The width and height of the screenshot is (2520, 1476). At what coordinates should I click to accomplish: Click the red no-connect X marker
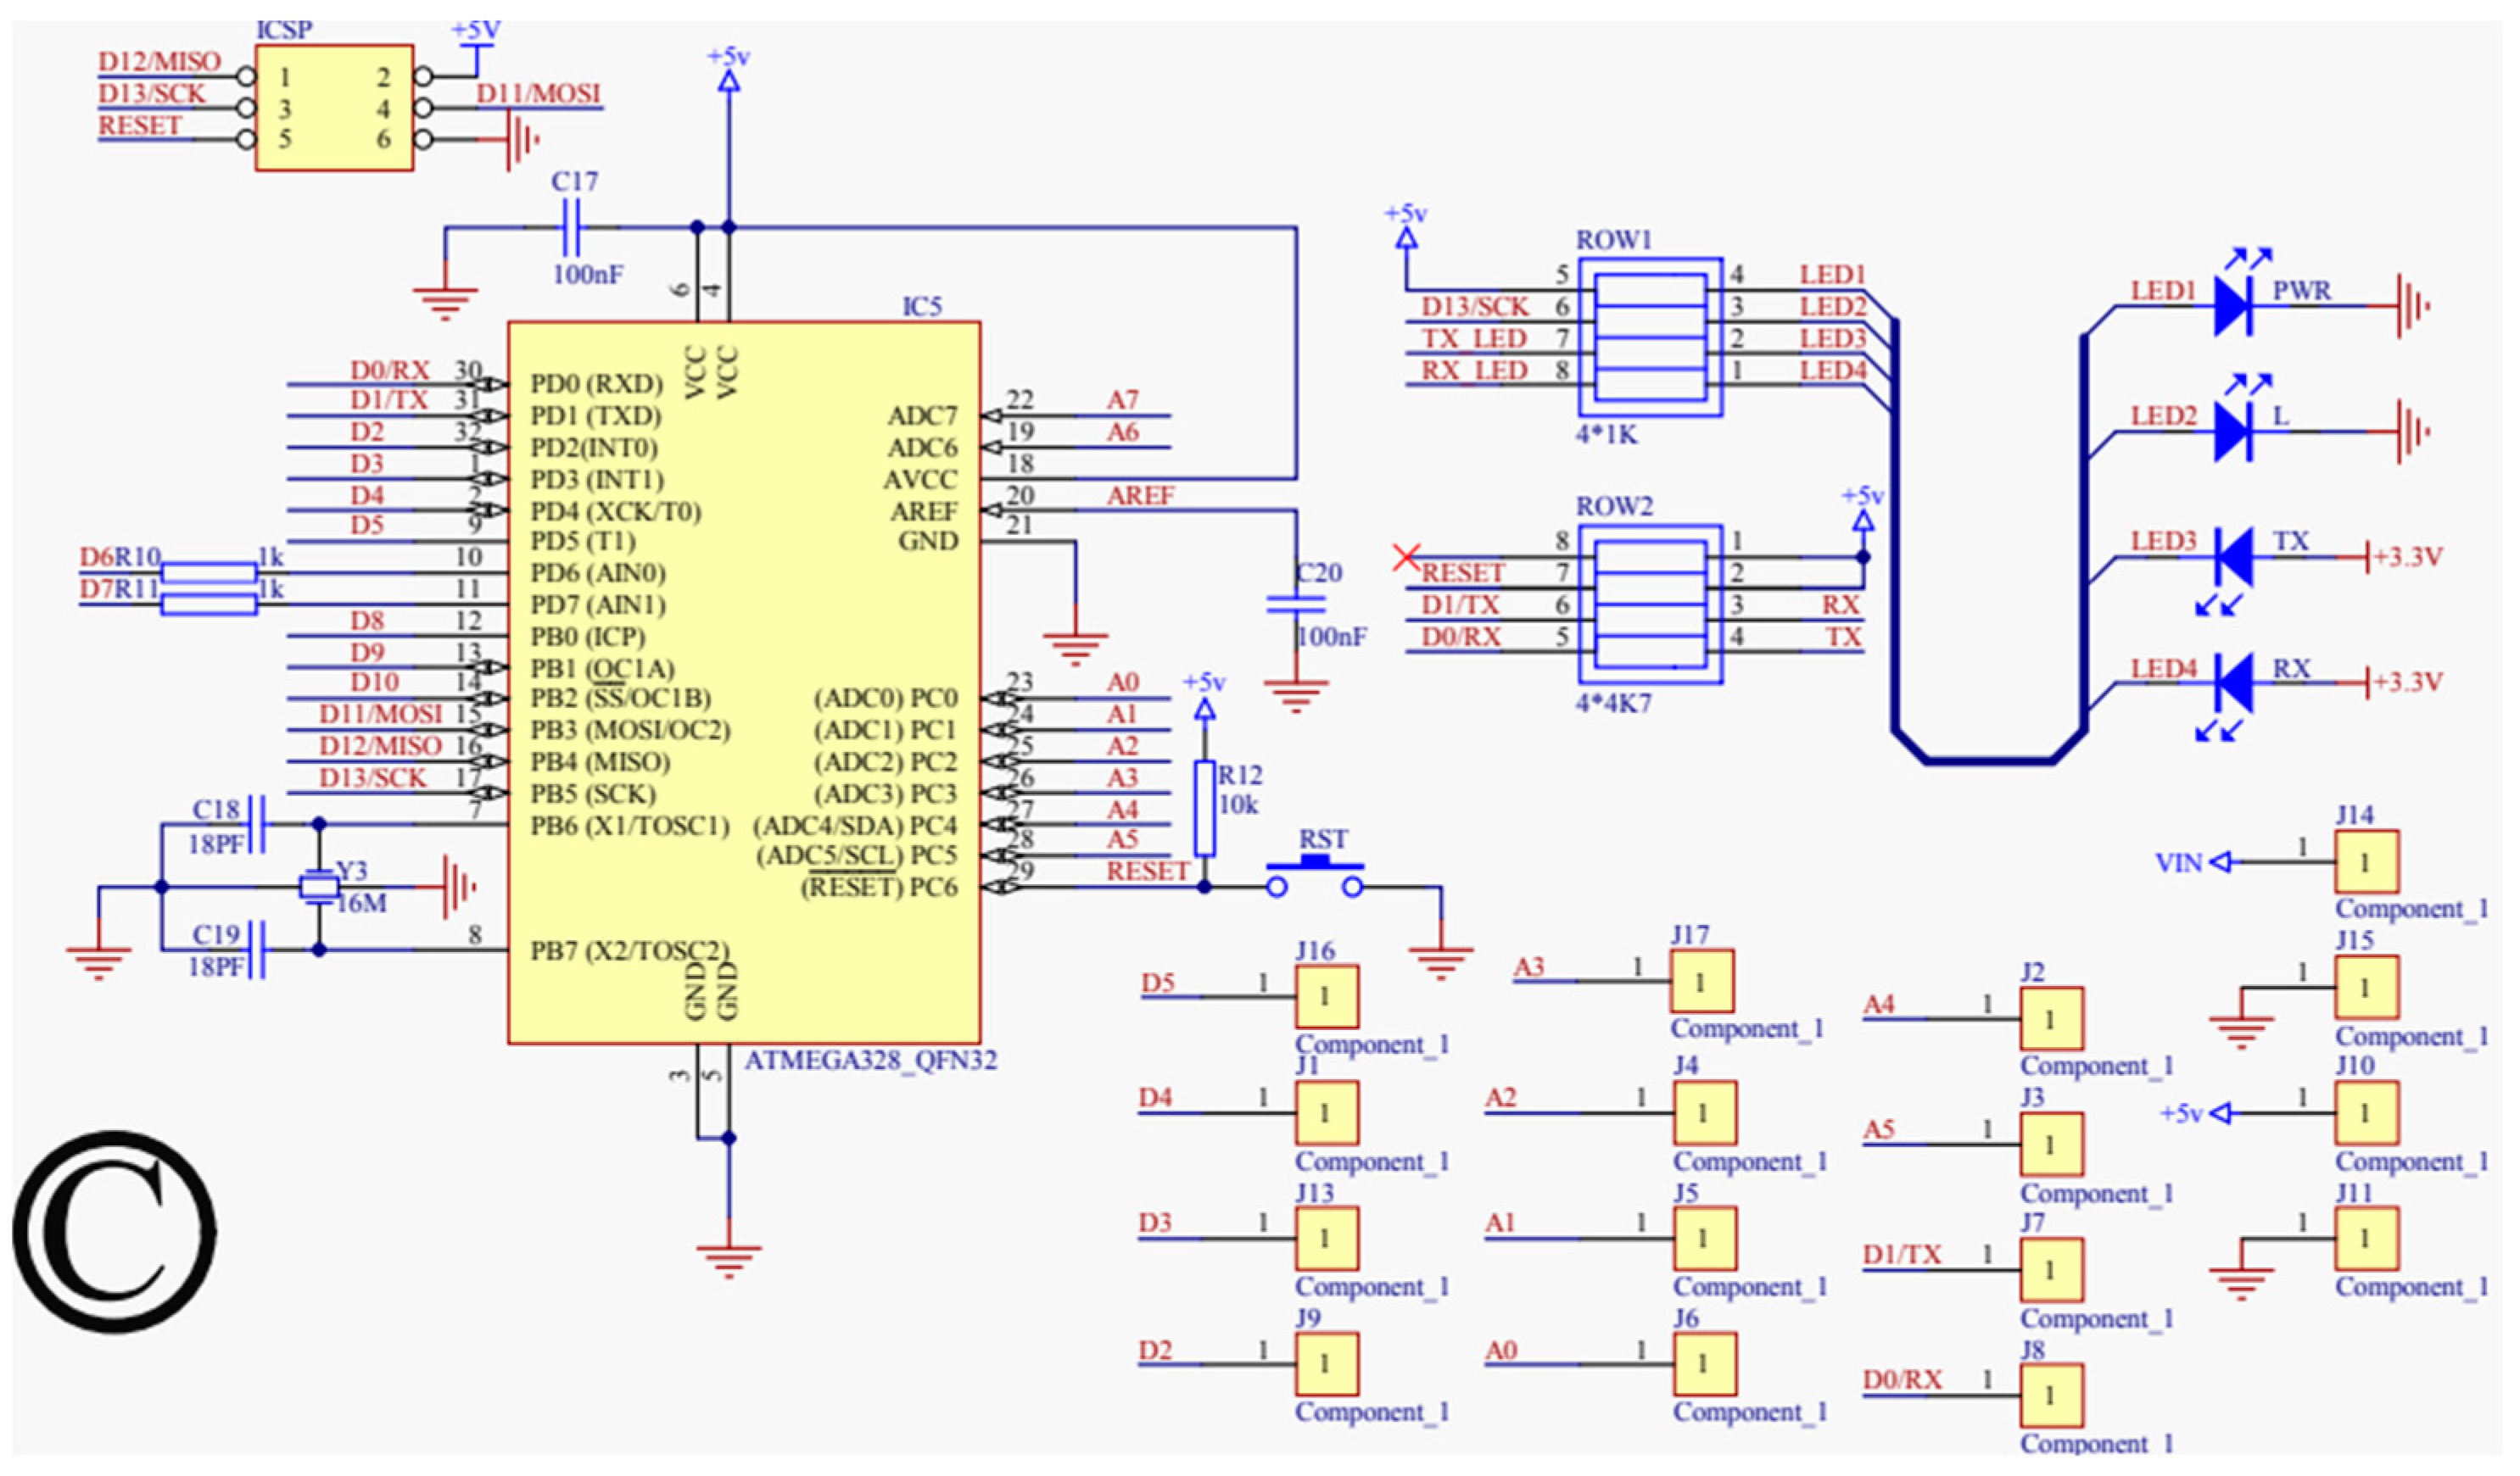(1406, 557)
